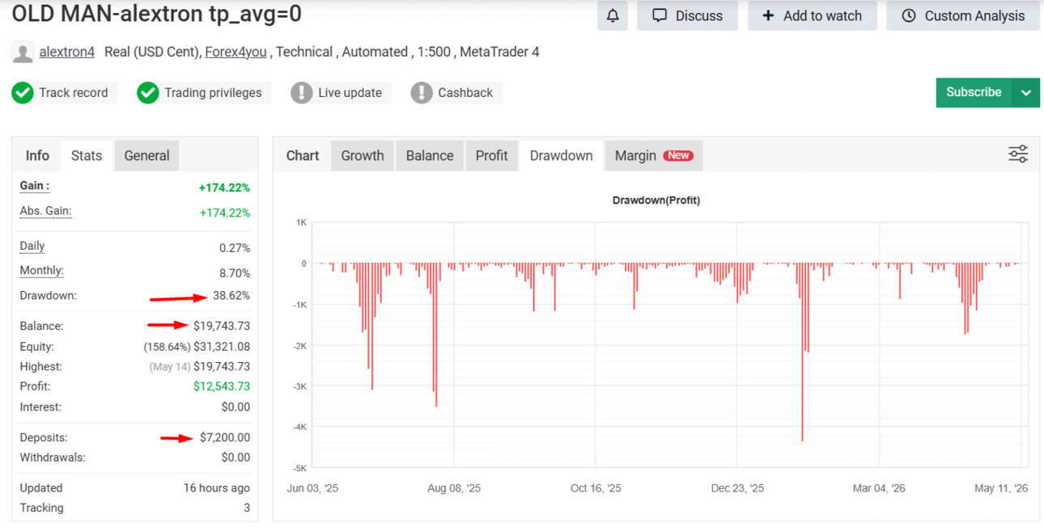
Task: Click the Track record green checkmark icon
Action: pyautogui.click(x=23, y=93)
